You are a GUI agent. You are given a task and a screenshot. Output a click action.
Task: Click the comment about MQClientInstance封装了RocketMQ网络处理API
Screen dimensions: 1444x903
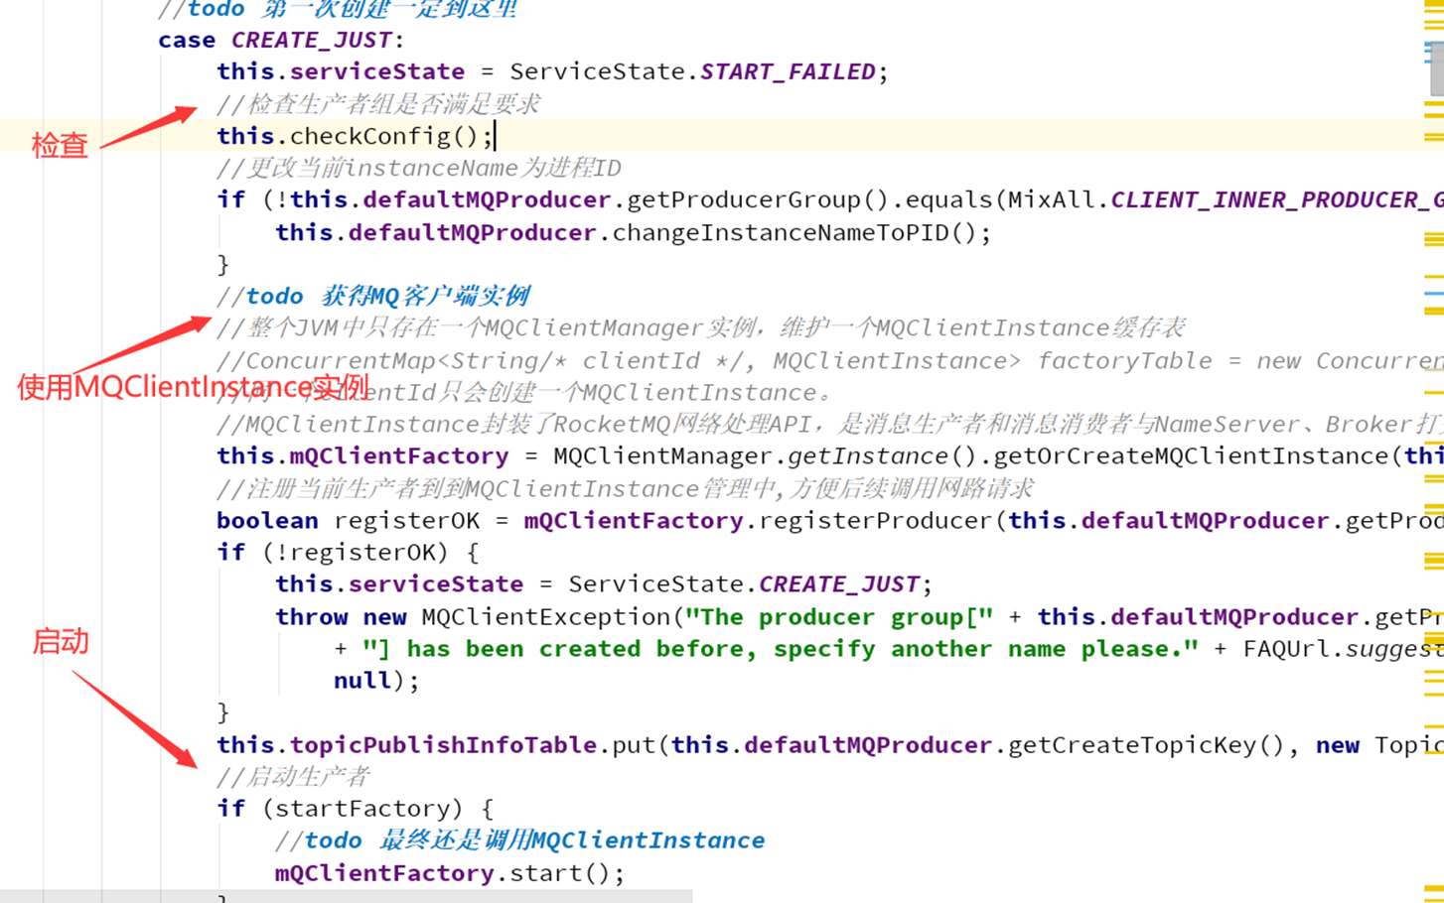click(830, 425)
